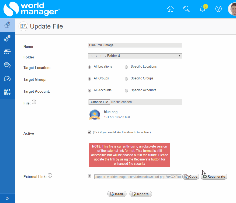Image resolution: width=236 pixels, height=203 pixels.
Task: Go to the Home icon
Action: tap(170, 9)
